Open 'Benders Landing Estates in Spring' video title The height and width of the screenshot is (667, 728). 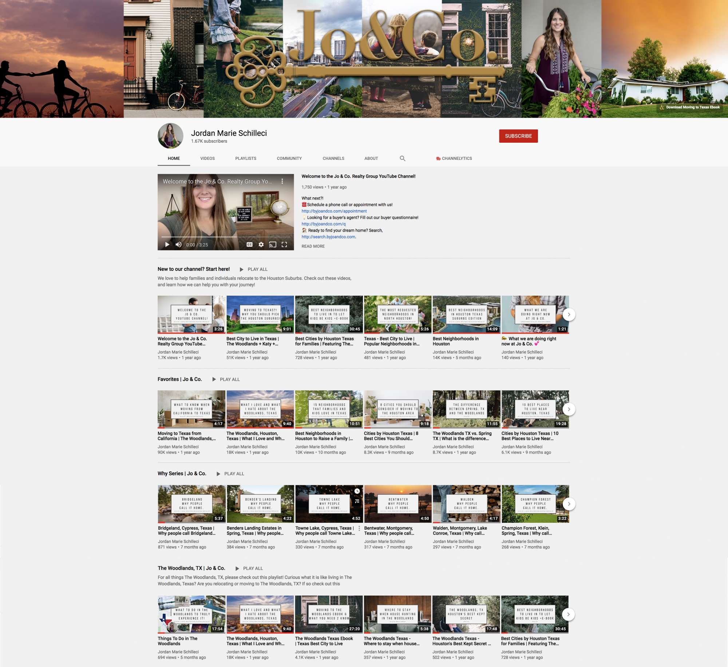point(255,530)
